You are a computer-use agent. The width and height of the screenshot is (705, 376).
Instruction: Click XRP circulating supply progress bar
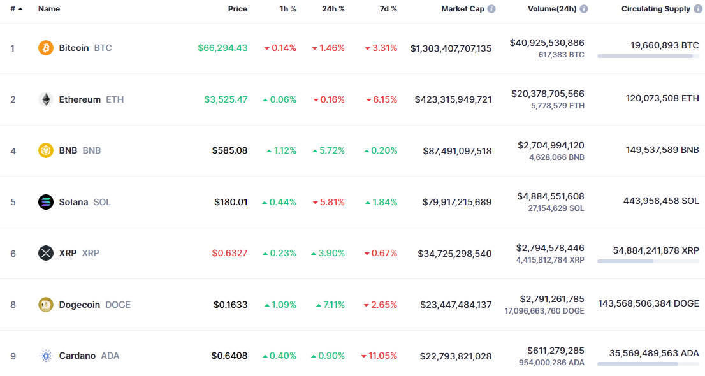point(648,261)
